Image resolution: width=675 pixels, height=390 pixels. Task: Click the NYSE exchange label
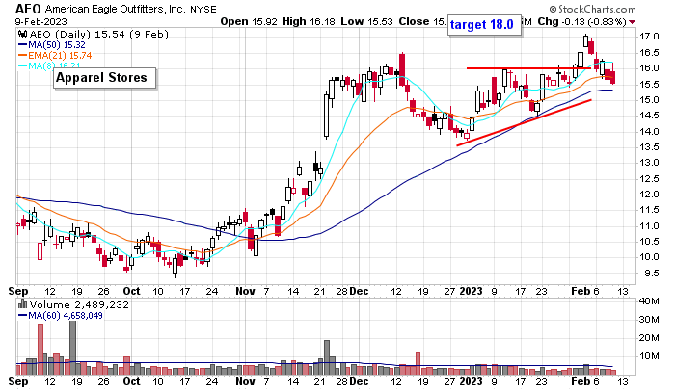203,9
